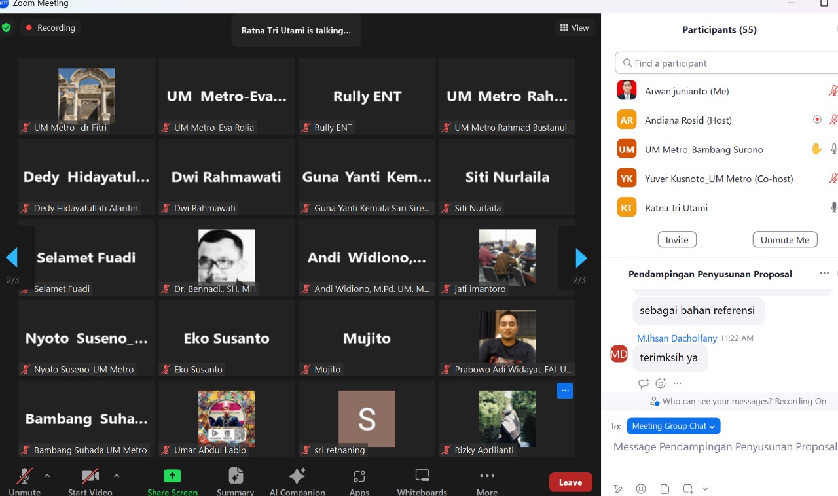Launch AI Companion from the toolbar
Image resolution: width=838 pixels, height=496 pixels.
click(297, 482)
